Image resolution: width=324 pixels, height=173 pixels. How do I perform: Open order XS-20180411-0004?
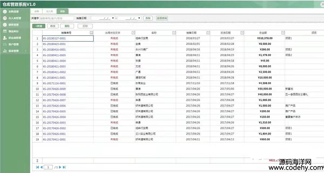pyautogui.click(x=54, y=61)
